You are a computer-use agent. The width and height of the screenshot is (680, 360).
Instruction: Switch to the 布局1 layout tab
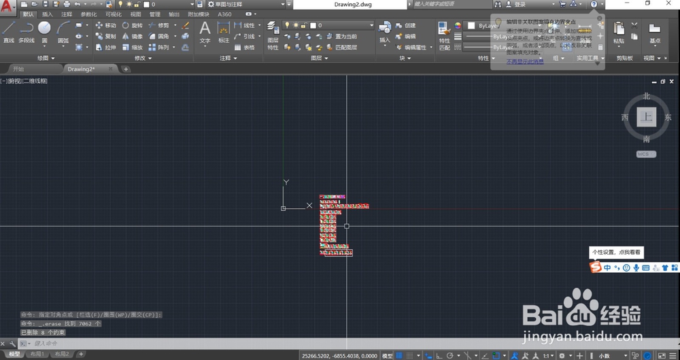tap(37, 355)
